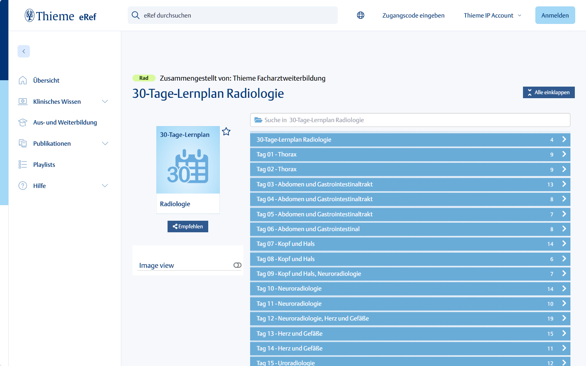
Task: Open Tag 08 - Kopf und Hals row
Action: [410, 259]
